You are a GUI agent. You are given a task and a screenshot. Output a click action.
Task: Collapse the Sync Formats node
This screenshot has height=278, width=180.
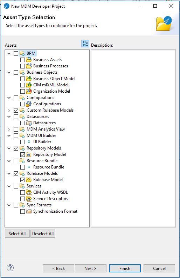(9, 205)
